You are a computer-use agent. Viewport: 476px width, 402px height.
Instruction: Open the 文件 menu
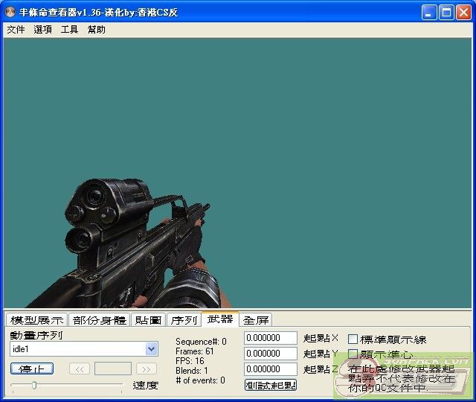tap(16, 30)
